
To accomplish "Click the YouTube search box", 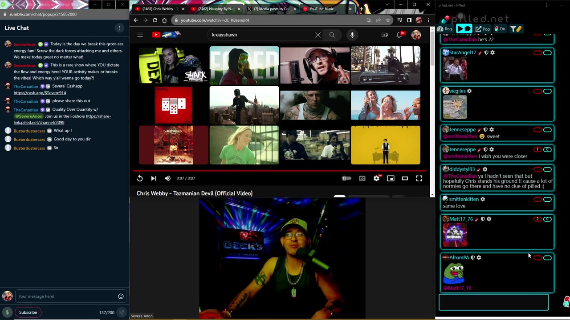I will tap(261, 35).
